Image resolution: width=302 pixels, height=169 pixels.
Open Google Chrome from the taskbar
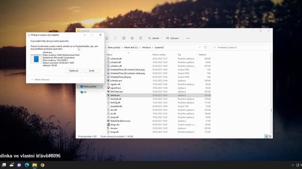click(x=42, y=165)
